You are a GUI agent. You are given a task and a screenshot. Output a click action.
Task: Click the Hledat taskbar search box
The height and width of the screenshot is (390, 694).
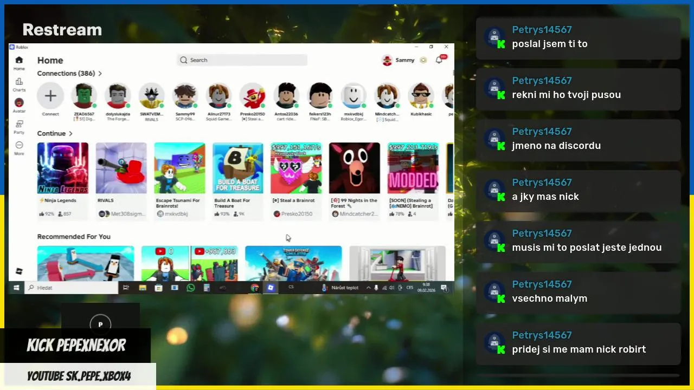[72, 288]
